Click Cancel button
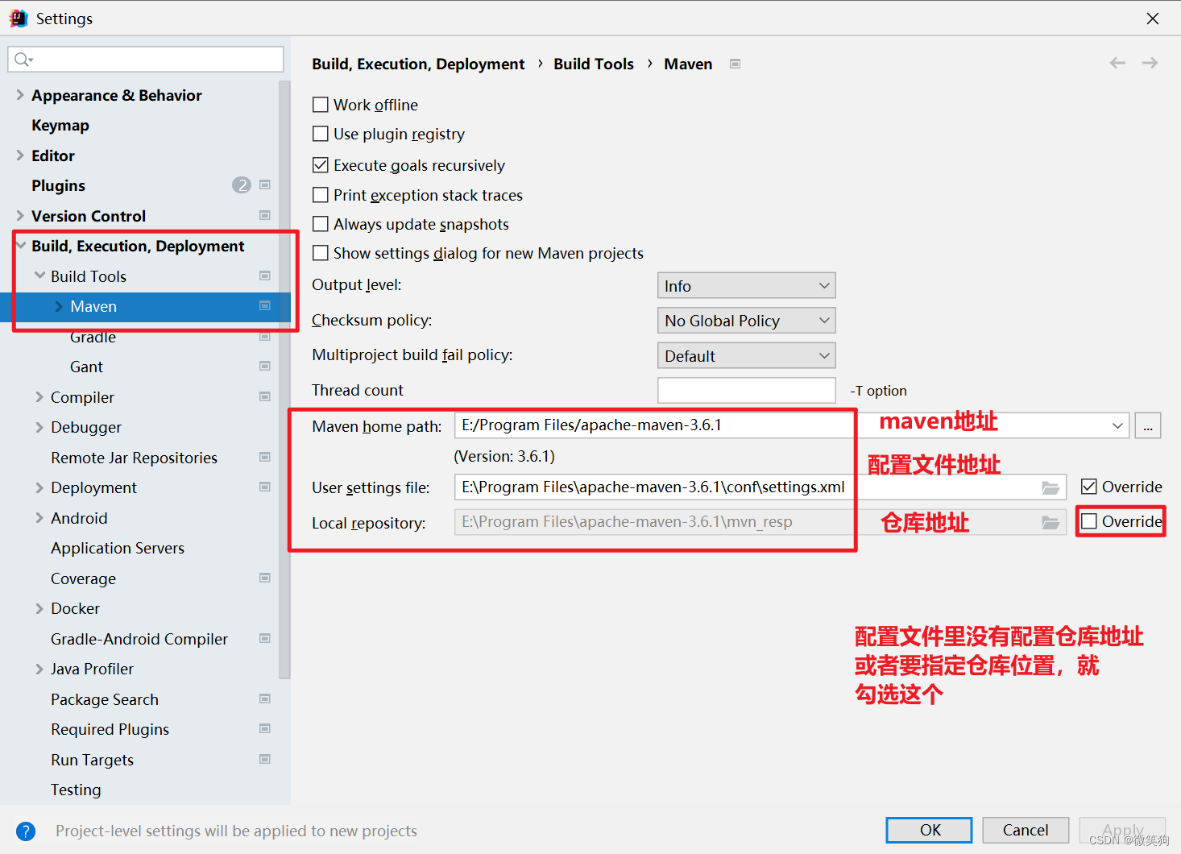This screenshot has height=854, width=1181. [1026, 830]
